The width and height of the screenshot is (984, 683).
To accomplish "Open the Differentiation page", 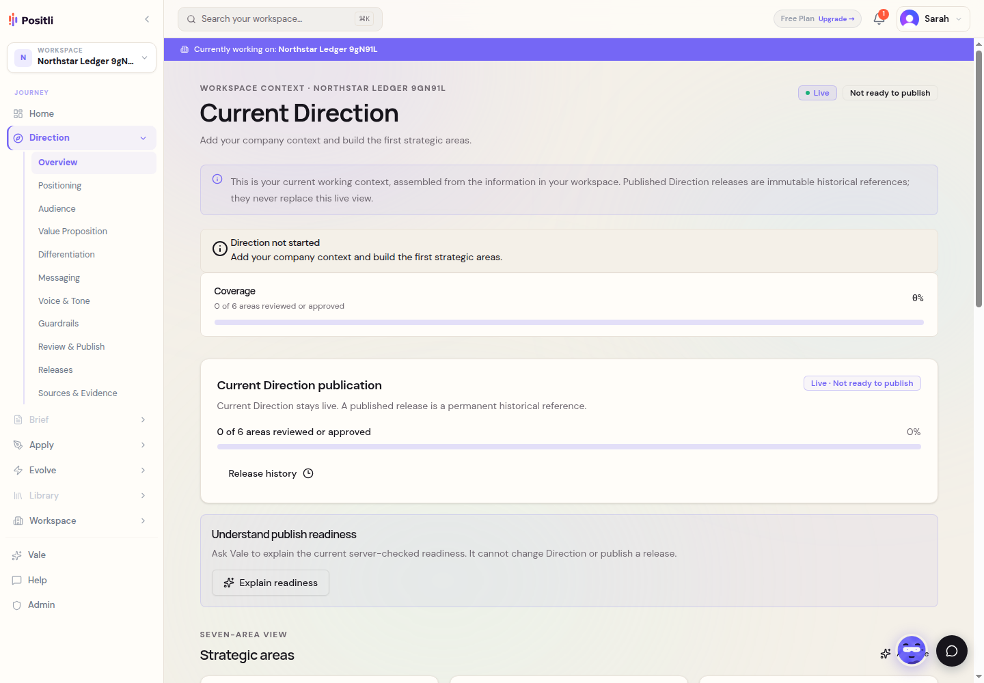I will coord(94,255).
